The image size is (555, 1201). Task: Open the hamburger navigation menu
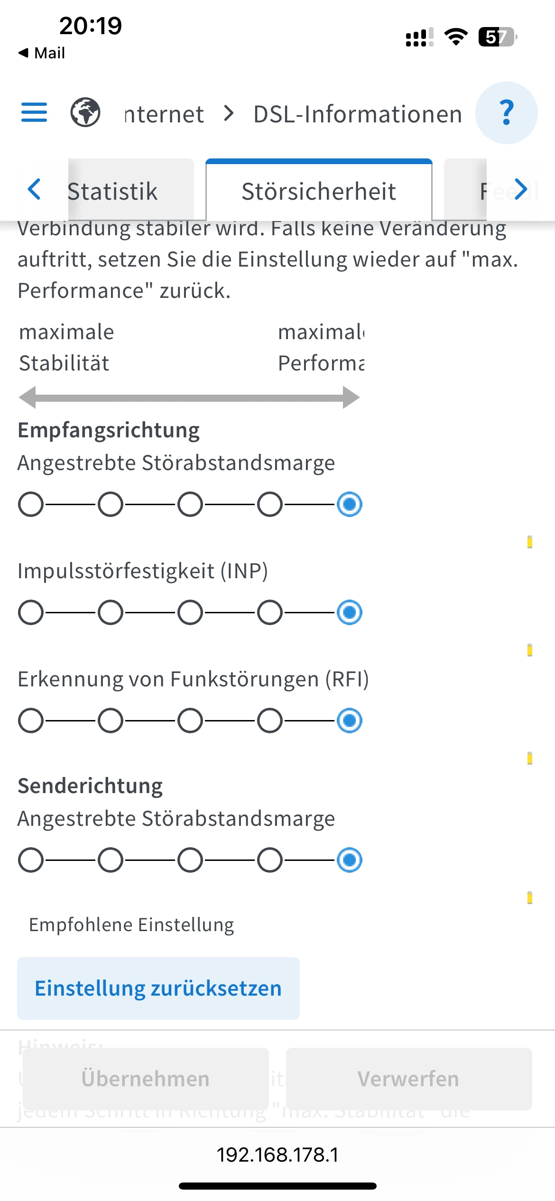coord(34,113)
